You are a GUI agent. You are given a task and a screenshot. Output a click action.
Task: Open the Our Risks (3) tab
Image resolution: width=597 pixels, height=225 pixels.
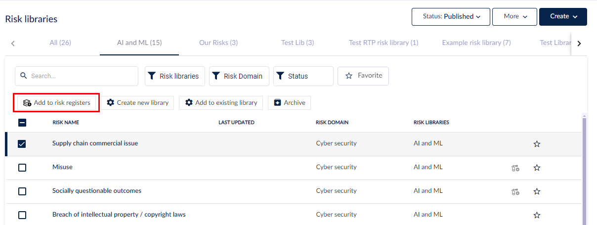pos(218,43)
